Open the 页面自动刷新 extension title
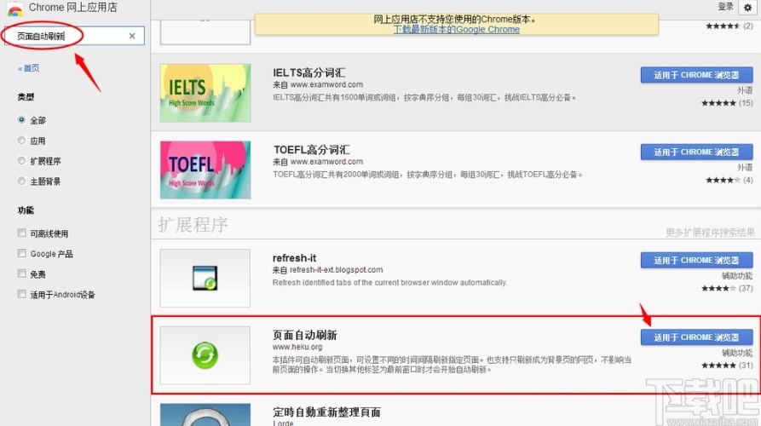The width and height of the screenshot is (761, 426). point(305,336)
